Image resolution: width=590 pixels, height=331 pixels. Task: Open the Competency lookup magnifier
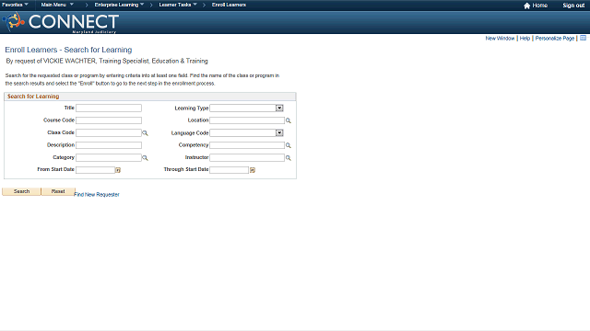pos(289,145)
